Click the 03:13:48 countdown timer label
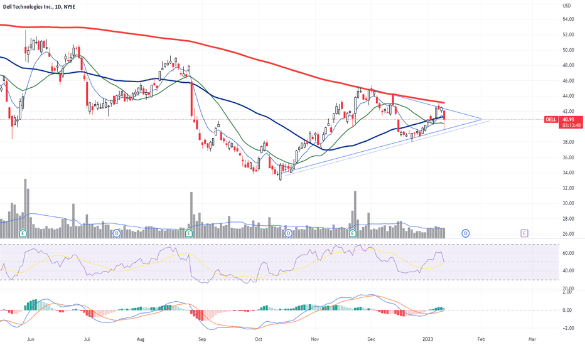Viewport: 585px width, 345px height. (571, 125)
